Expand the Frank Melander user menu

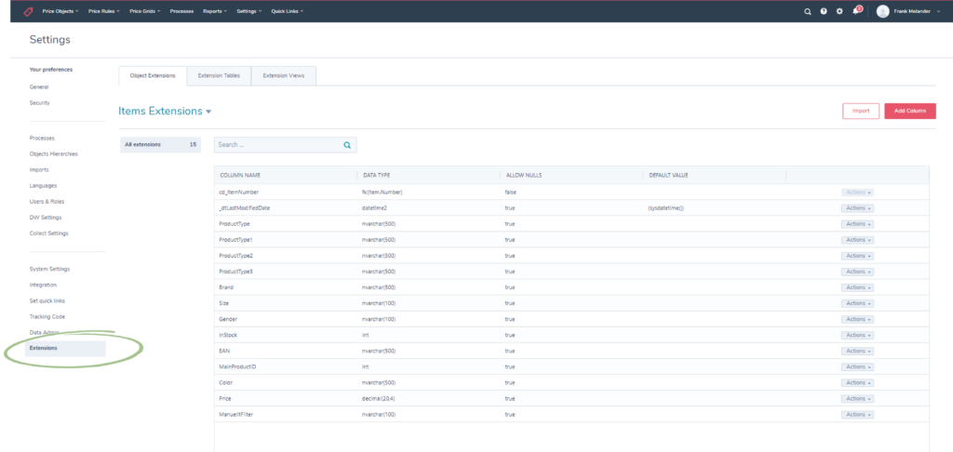917,11
